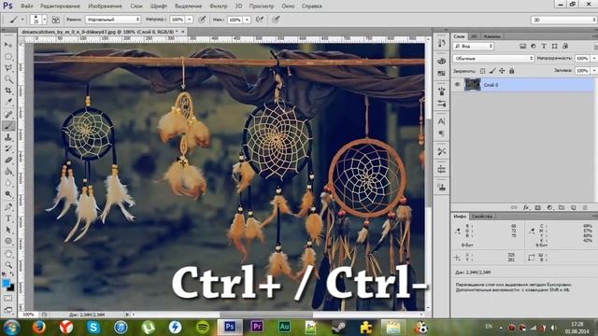Open the brush size preset picker arrow
Image resolution: width=598 pixels, height=336 pixels.
(x=44, y=19)
